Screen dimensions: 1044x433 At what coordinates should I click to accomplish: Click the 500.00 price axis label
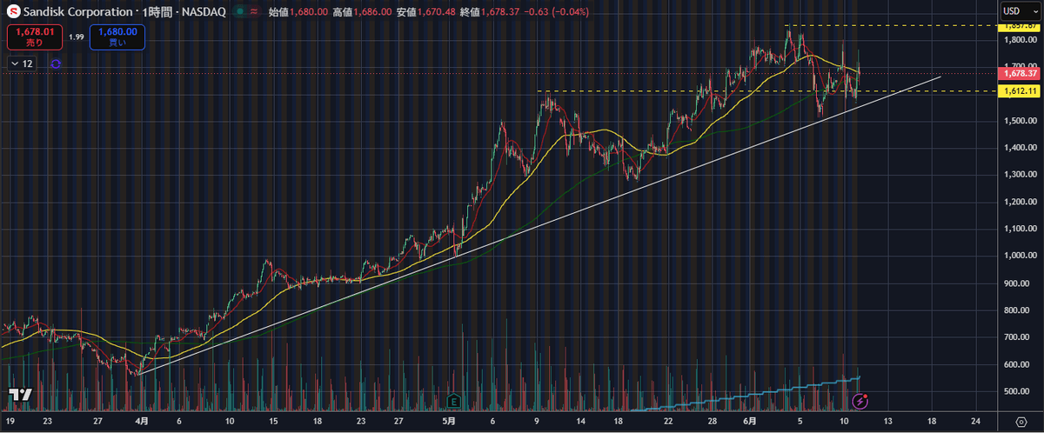point(1015,391)
